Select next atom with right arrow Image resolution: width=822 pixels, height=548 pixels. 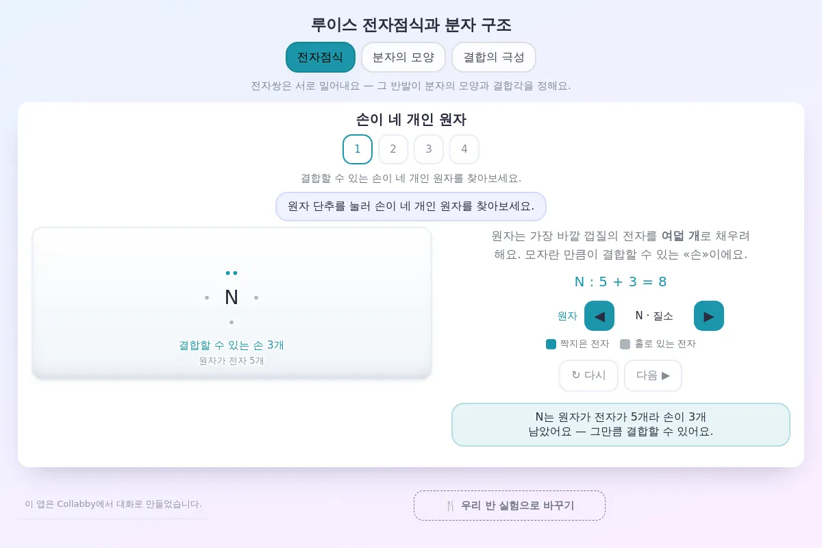[709, 316]
